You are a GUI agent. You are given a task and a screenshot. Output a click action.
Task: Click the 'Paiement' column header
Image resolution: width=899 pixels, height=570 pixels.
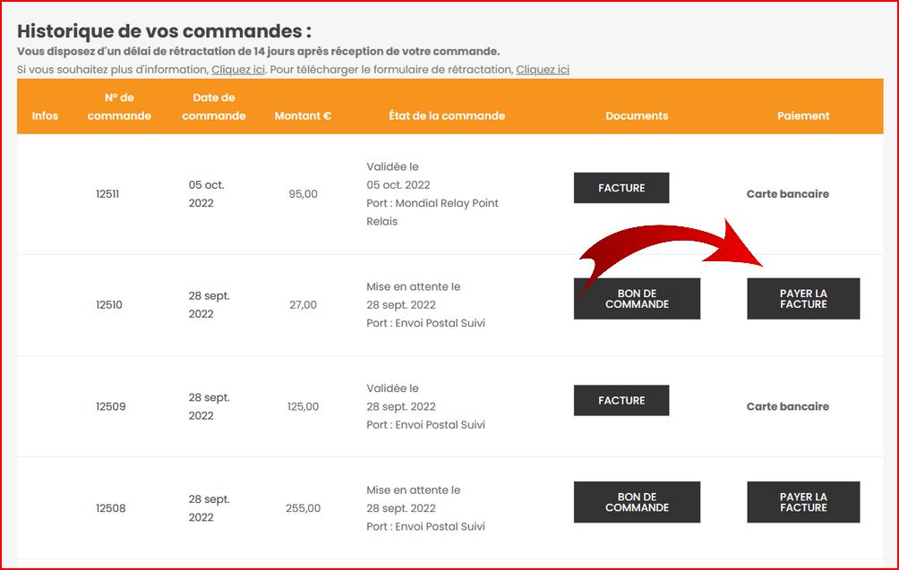tap(802, 115)
